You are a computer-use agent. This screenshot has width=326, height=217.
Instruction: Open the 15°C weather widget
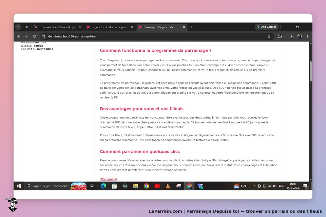pyautogui.click(x=241, y=186)
